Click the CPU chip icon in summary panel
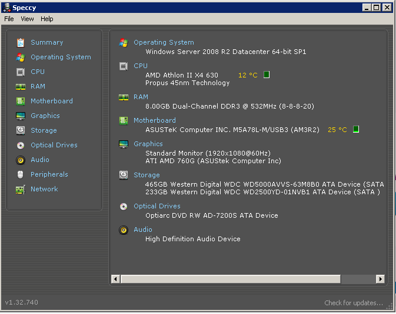396x314 pixels. point(124,66)
